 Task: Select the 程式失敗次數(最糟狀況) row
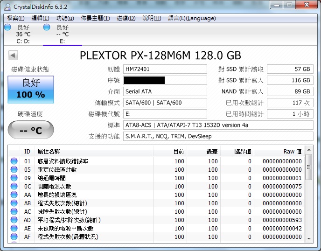(156, 237)
